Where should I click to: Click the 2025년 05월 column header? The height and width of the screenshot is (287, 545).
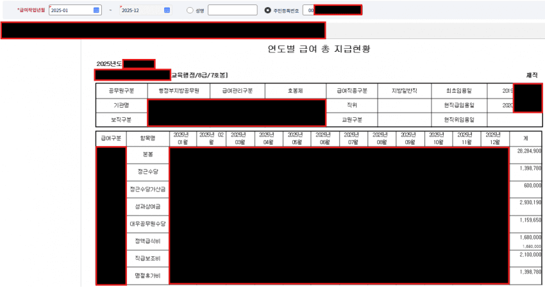(296, 138)
